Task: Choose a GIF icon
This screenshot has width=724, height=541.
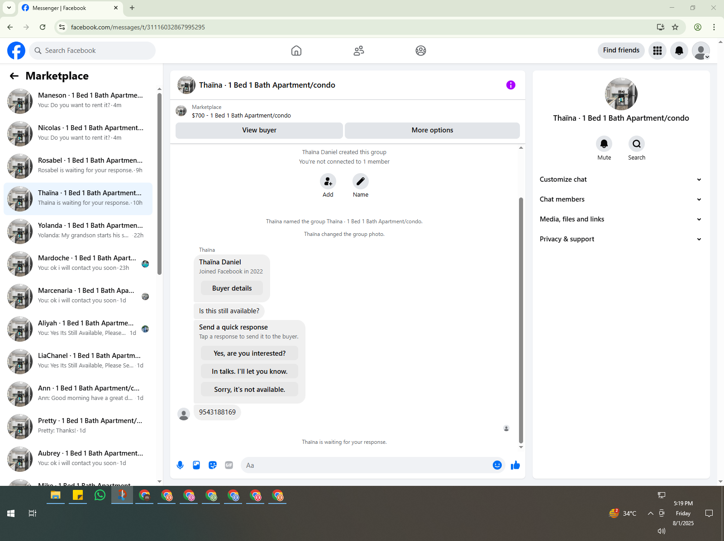Action: coord(229,465)
